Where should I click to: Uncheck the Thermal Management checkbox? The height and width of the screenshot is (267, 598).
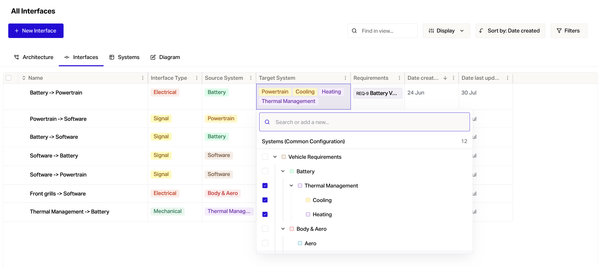click(x=265, y=185)
